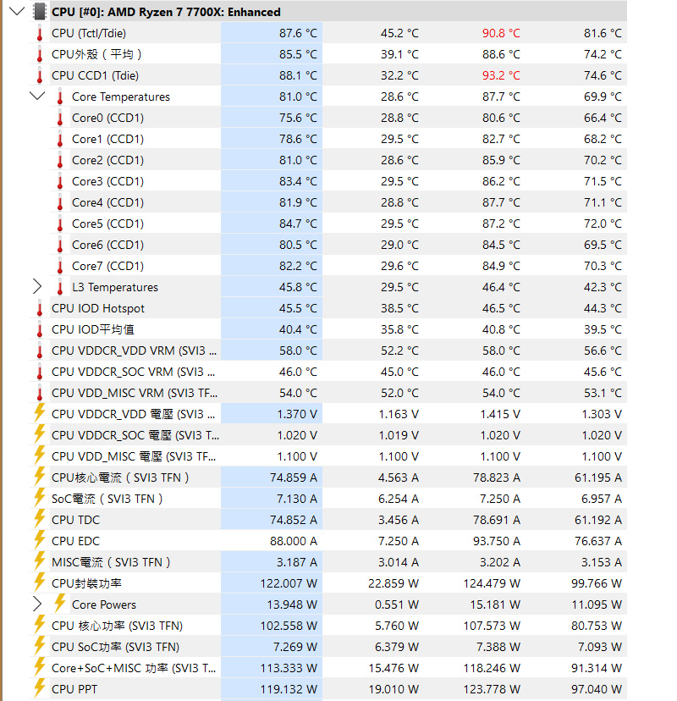Select the Core3 (CCD1) row label
The image size is (677, 701).
(107, 181)
